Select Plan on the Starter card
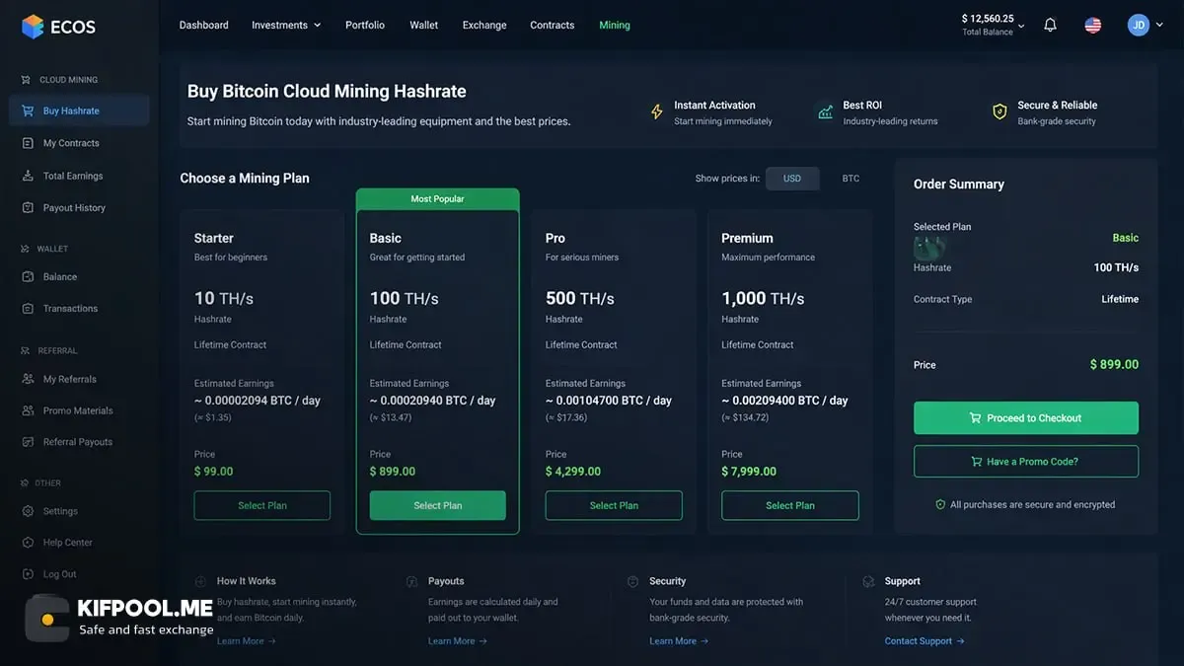Image resolution: width=1184 pixels, height=666 pixels. tap(262, 505)
